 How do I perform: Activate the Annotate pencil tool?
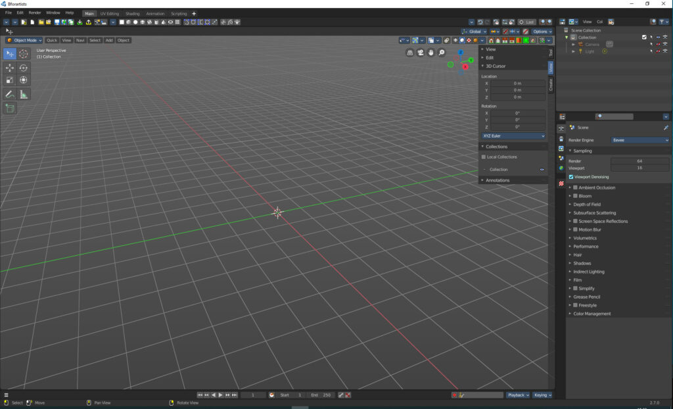10,94
